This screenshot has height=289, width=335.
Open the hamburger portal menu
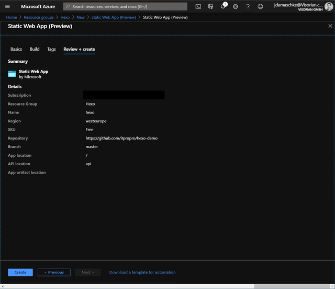(x=7, y=6)
